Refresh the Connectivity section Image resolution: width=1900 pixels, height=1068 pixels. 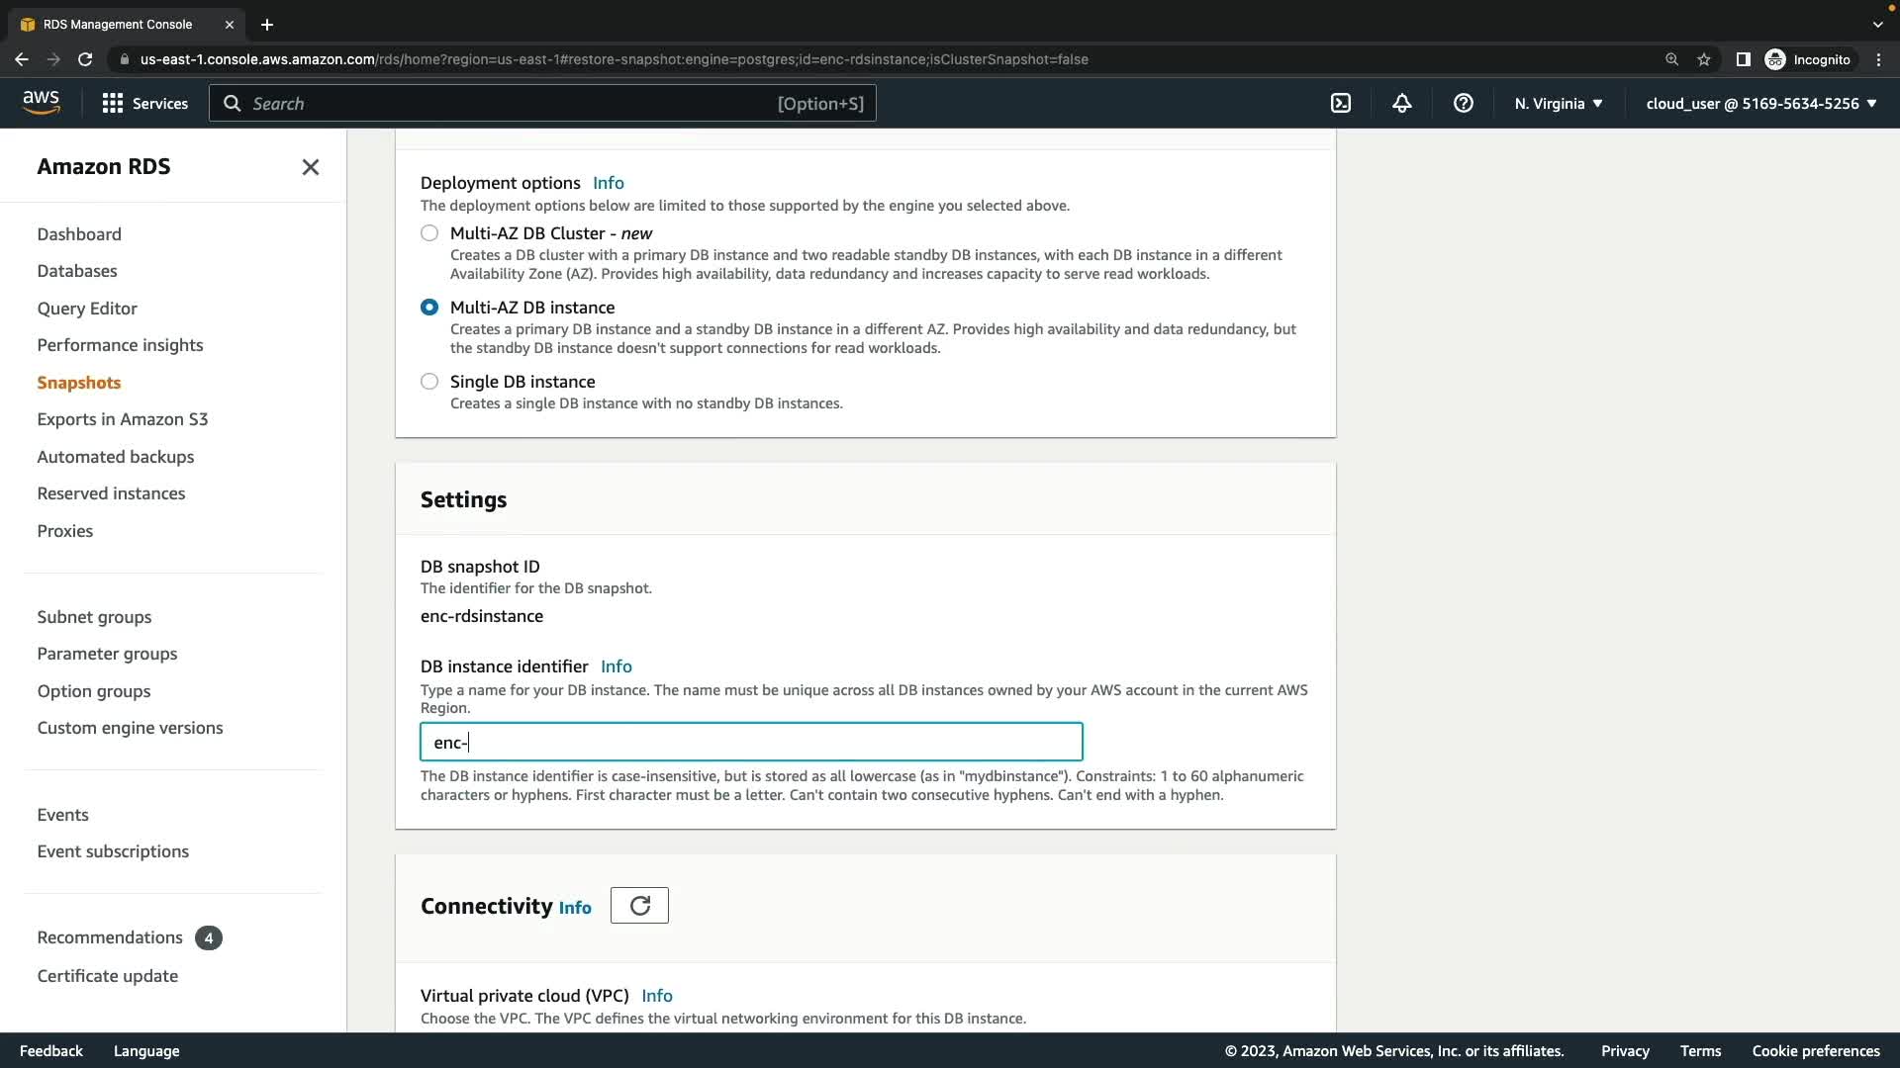(x=639, y=906)
